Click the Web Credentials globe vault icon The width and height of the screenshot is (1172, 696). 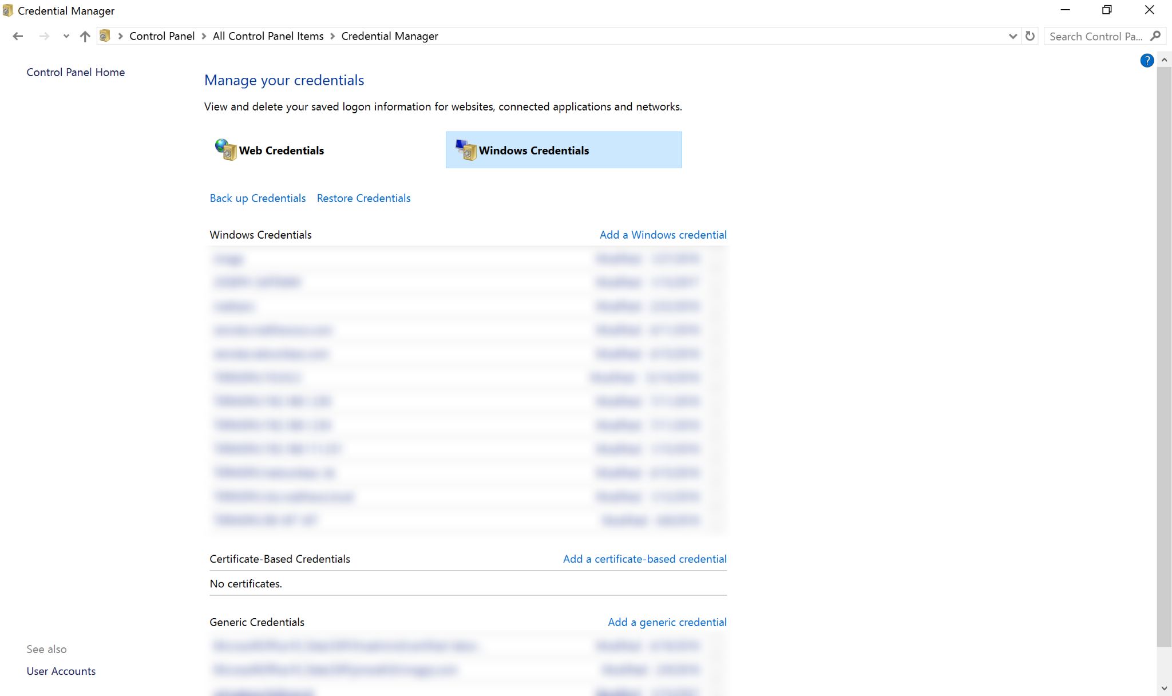(x=225, y=150)
